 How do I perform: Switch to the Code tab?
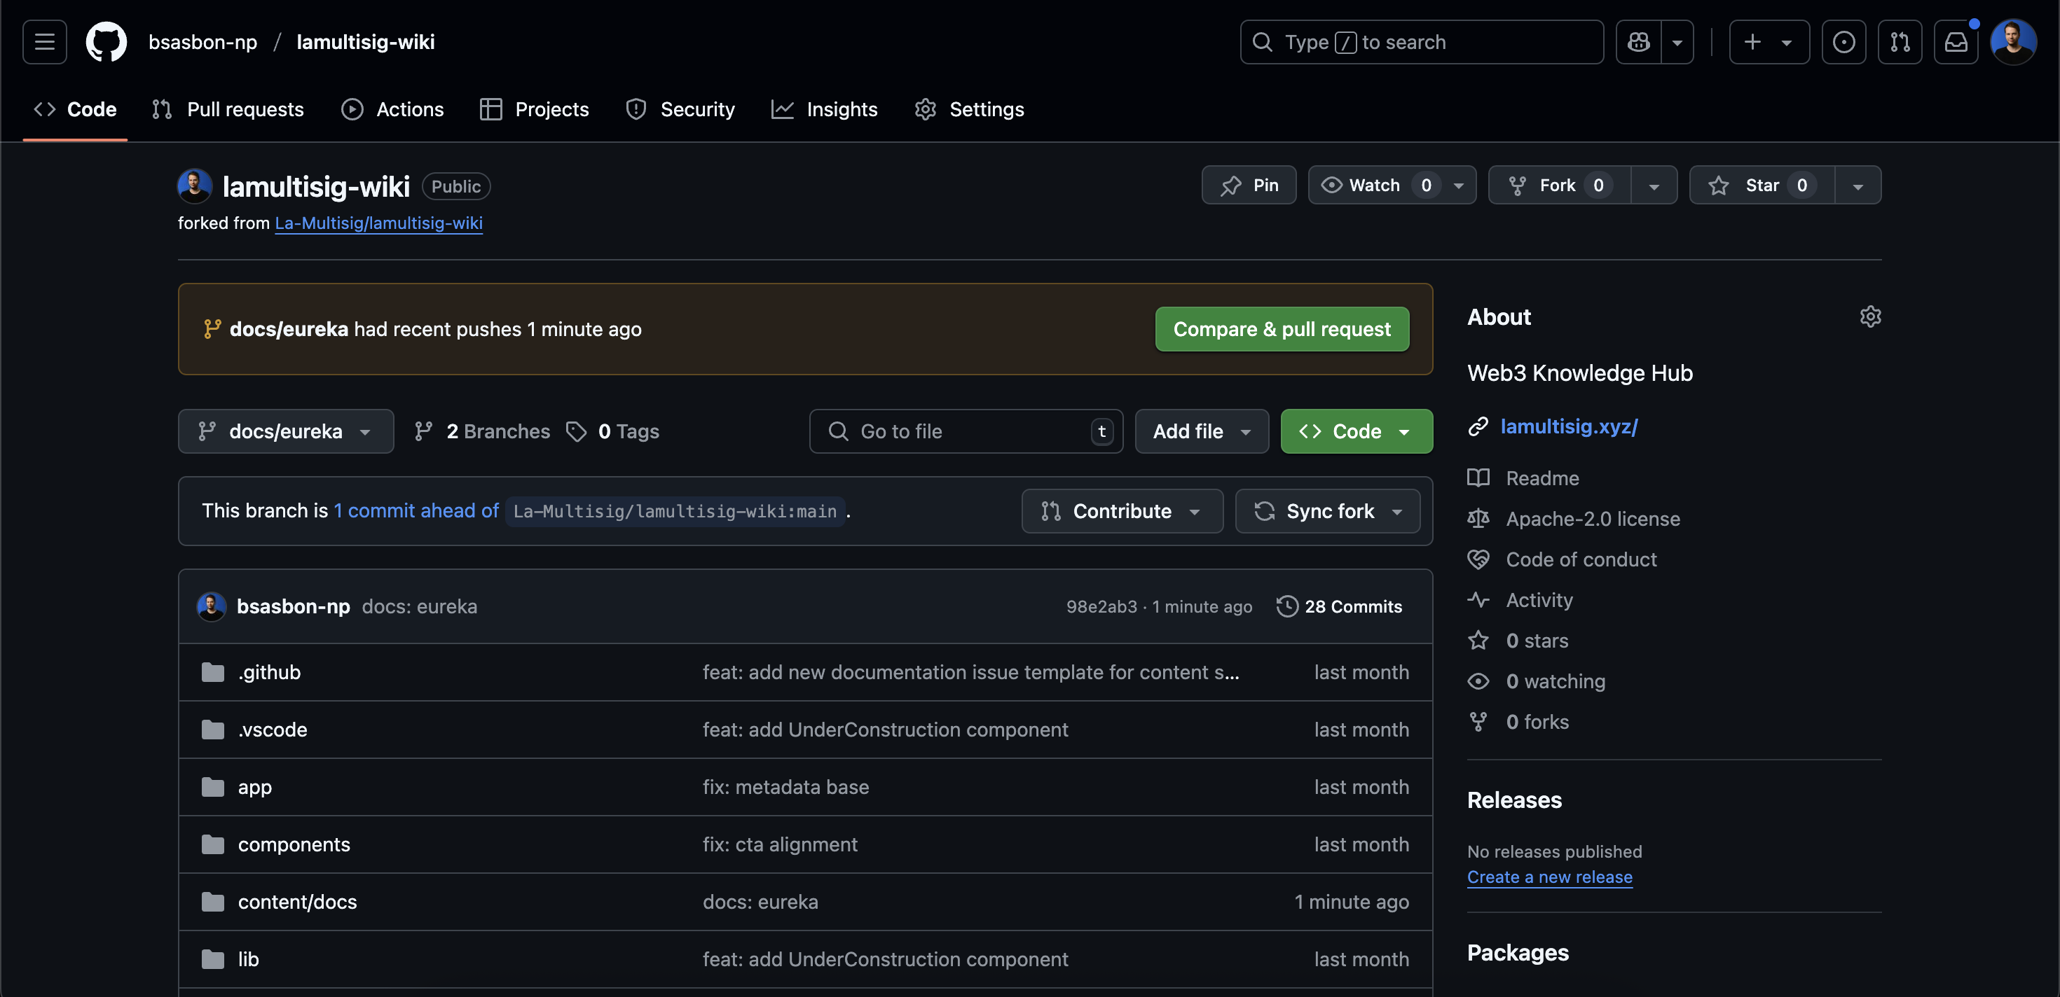[75, 109]
